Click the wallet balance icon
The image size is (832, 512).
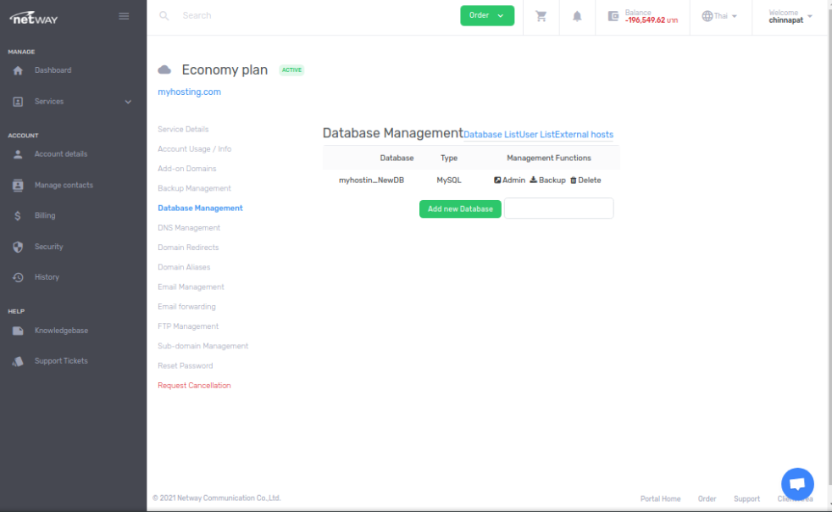point(613,16)
